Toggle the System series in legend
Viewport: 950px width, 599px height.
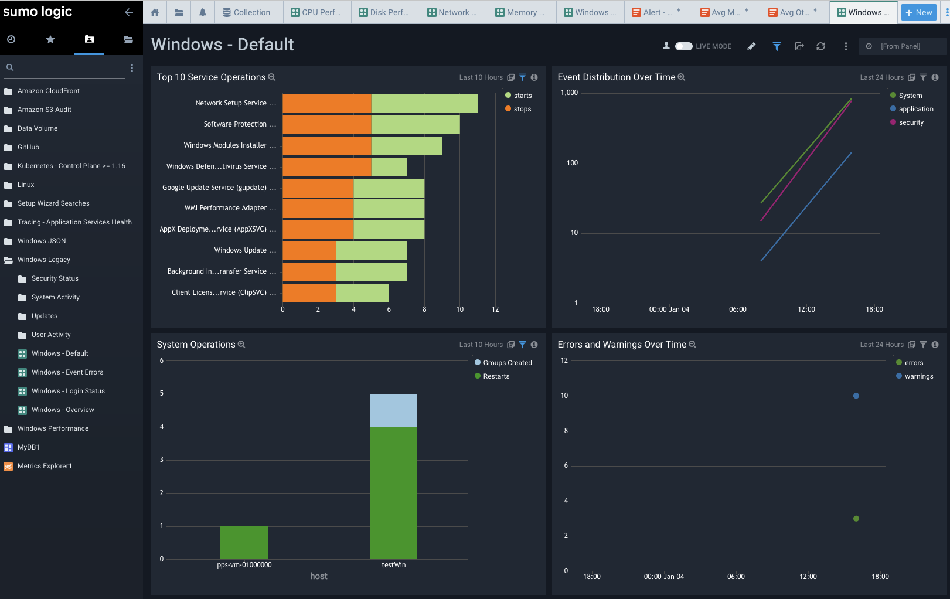click(906, 96)
